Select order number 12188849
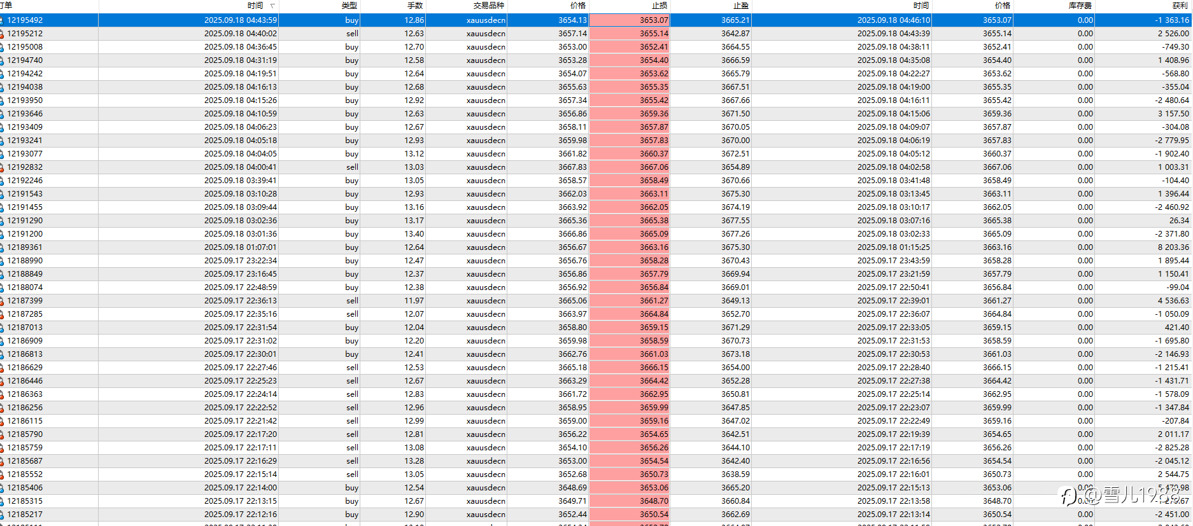Image resolution: width=1193 pixels, height=526 pixels. [25, 274]
